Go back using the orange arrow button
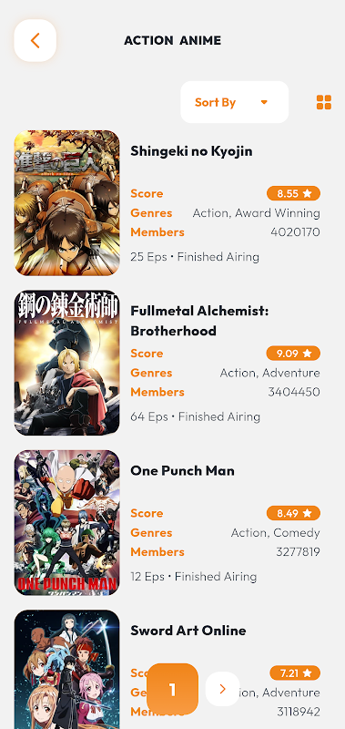 (36, 40)
